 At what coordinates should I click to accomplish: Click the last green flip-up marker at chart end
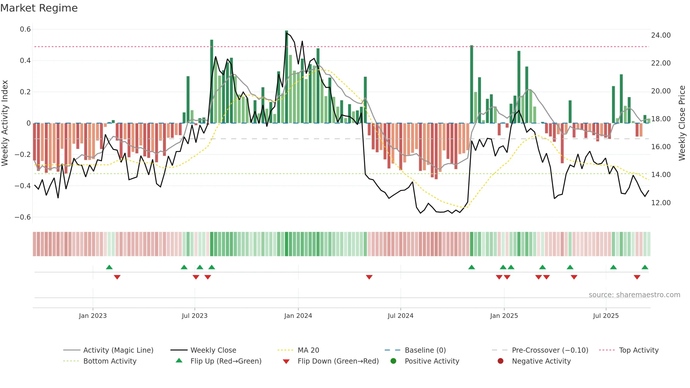[x=645, y=267]
